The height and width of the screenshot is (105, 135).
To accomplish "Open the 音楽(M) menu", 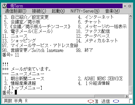I will click(x=112, y=11).
